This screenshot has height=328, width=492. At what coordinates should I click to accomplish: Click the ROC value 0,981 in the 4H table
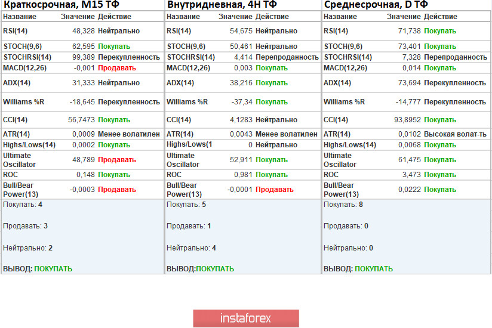point(242,175)
